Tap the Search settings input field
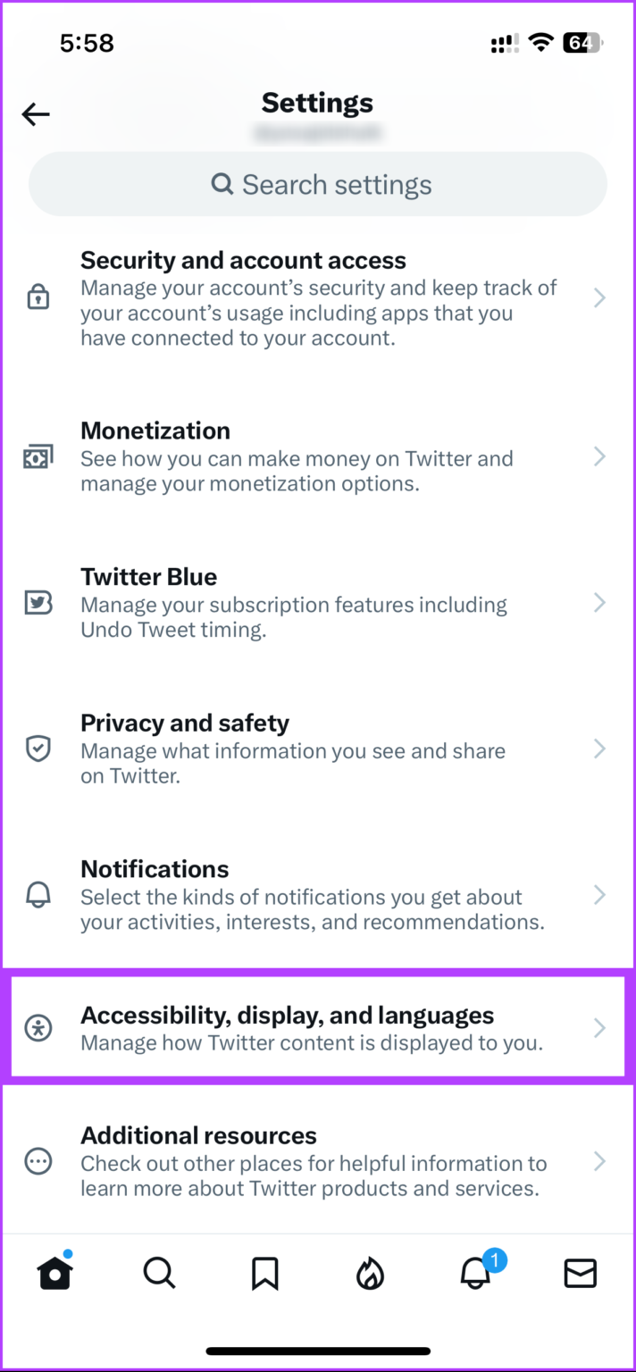636x1372 pixels. pyautogui.click(x=318, y=184)
